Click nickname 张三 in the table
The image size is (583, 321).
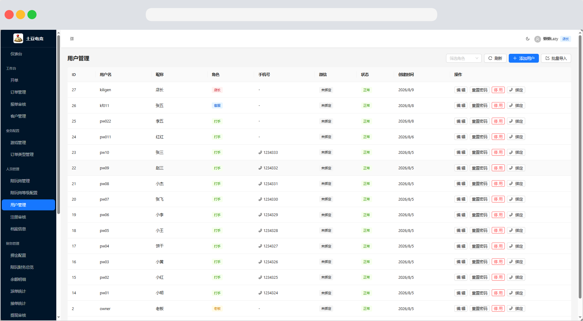point(159,152)
